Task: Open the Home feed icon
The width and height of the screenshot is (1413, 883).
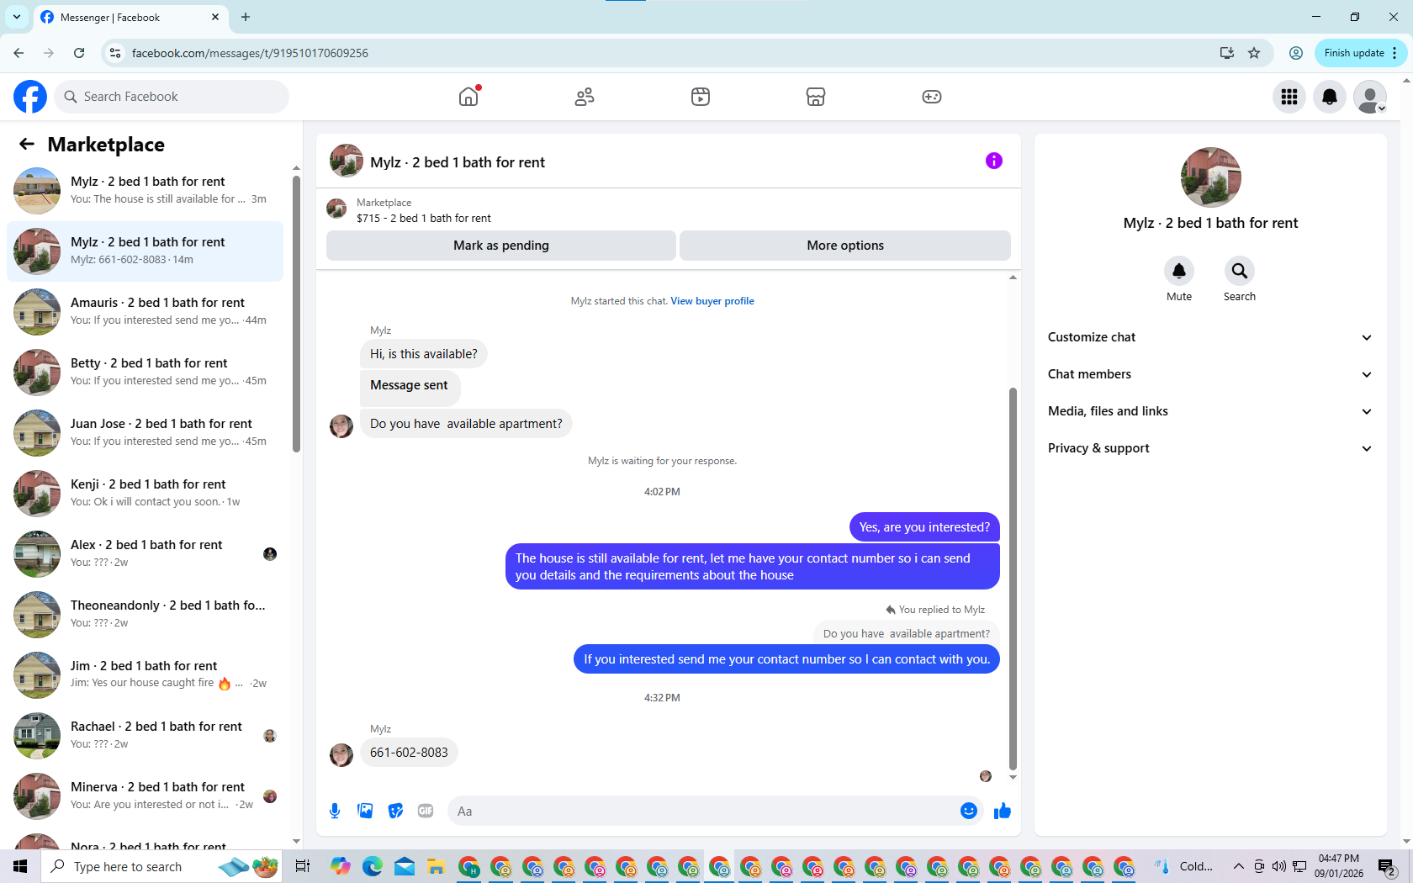Action: tap(468, 97)
